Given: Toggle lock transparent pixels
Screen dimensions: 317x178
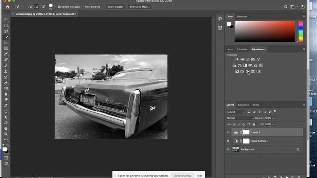Looking at the screenshot, I should (234, 124).
